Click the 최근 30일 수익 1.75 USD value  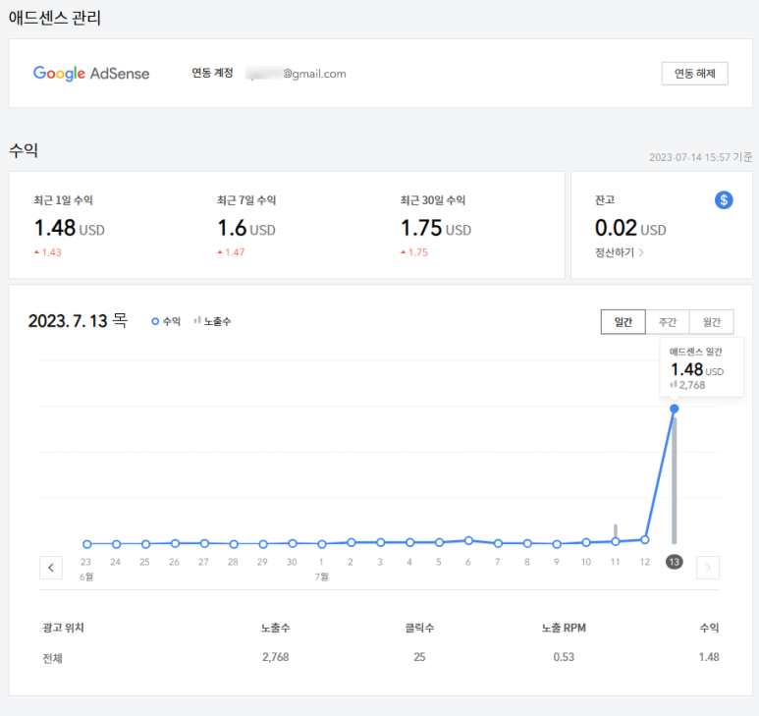tap(436, 228)
